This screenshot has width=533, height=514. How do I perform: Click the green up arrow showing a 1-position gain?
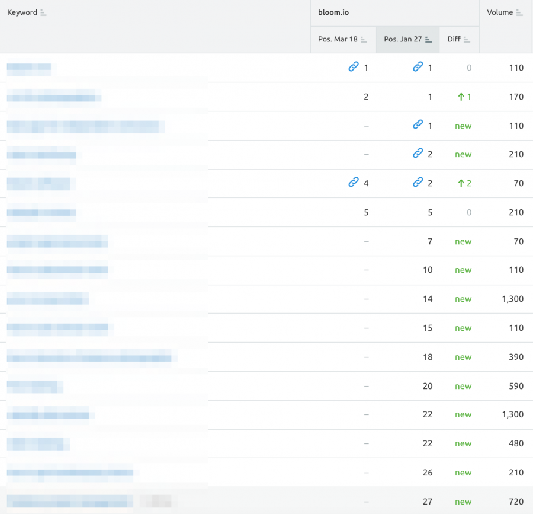(463, 97)
